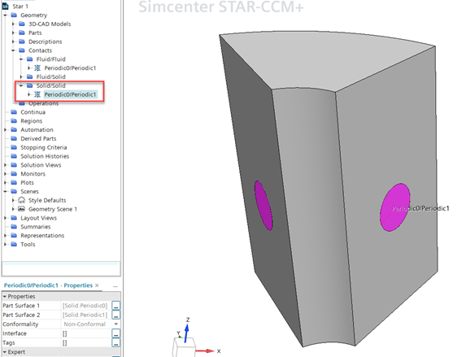Click the Star 1 simulation icon
This screenshot has width=466, height=357.
point(5,6)
